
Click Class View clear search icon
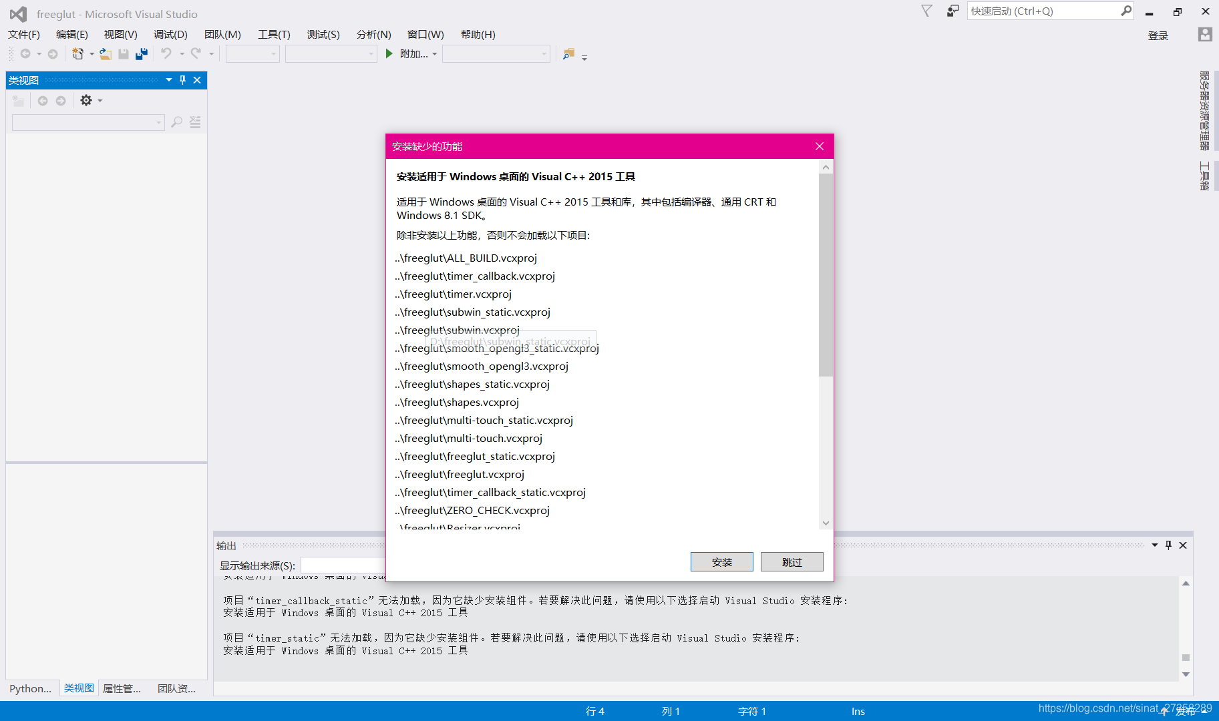click(x=195, y=122)
